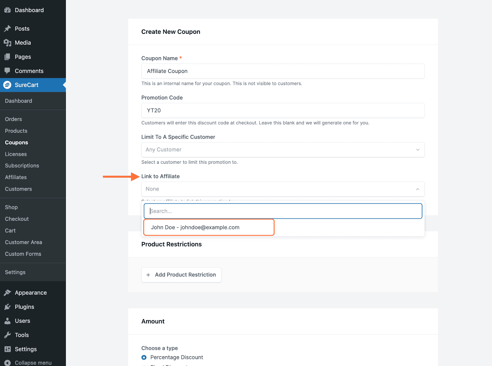This screenshot has width=492, height=366.
Task: Collapse the admin sidebar menu
Action: click(33, 363)
